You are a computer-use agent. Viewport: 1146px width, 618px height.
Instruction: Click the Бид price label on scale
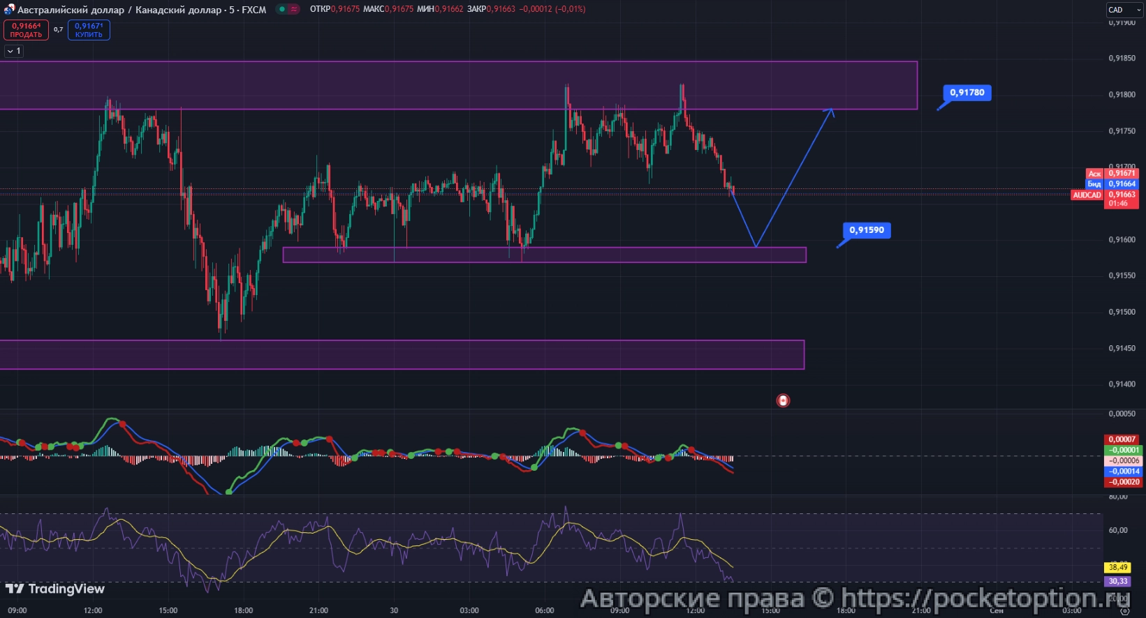1094,184
